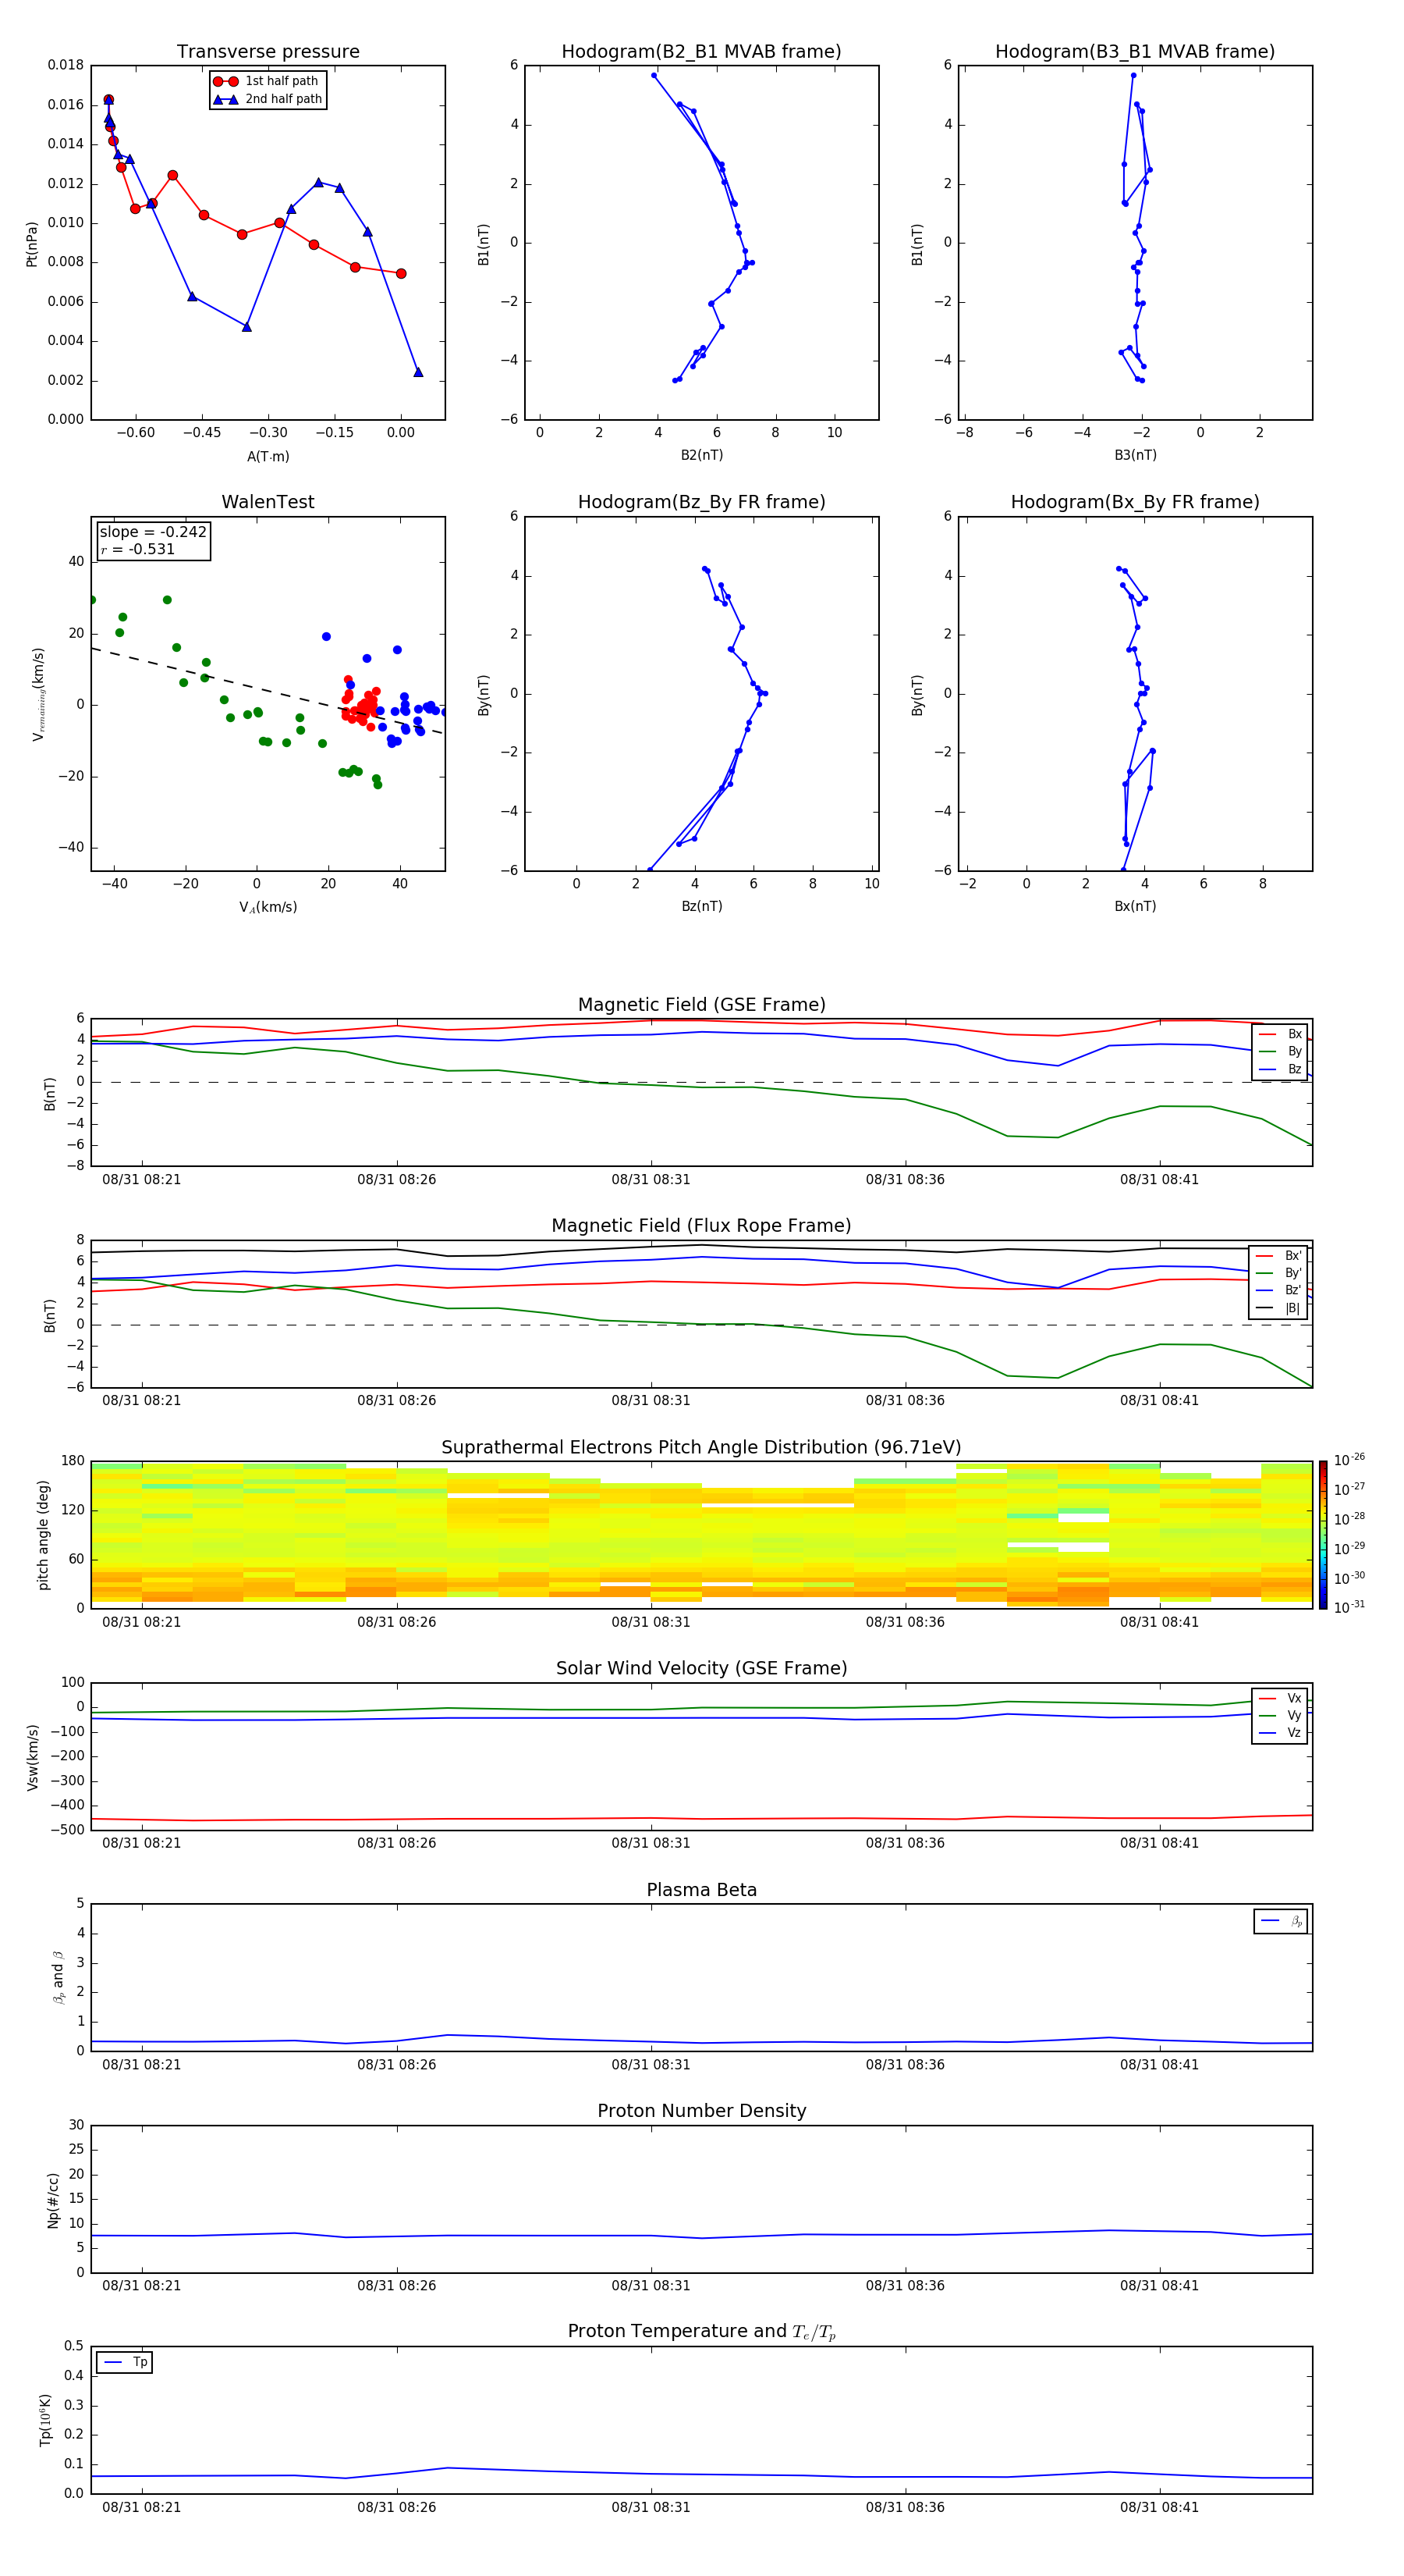
Task: Click '08/31 08:21' tick under Plasma Beta plot
Action: (x=142, y=2064)
